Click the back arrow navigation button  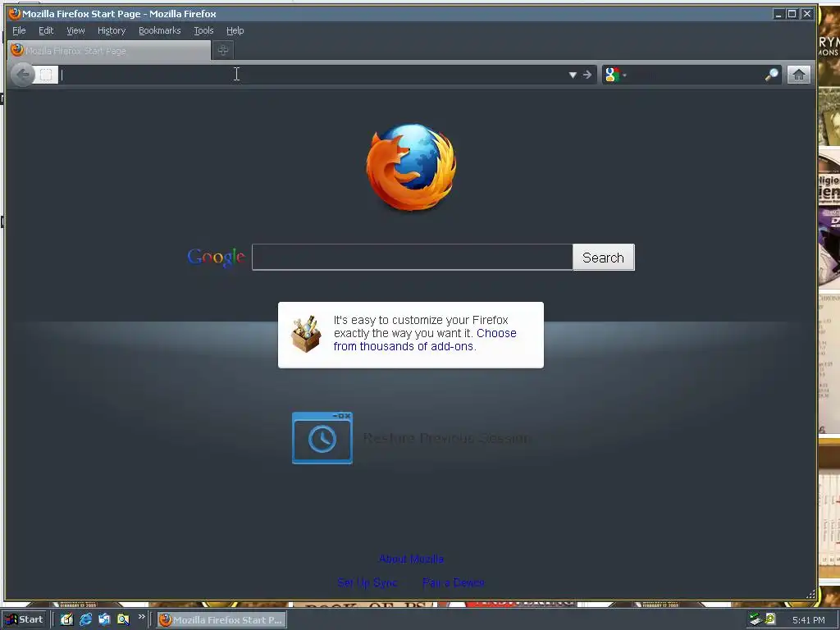coord(22,75)
